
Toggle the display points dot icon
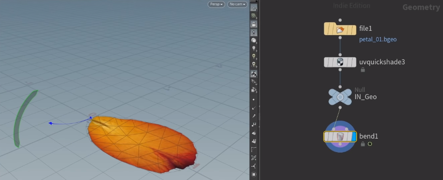tap(254, 100)
